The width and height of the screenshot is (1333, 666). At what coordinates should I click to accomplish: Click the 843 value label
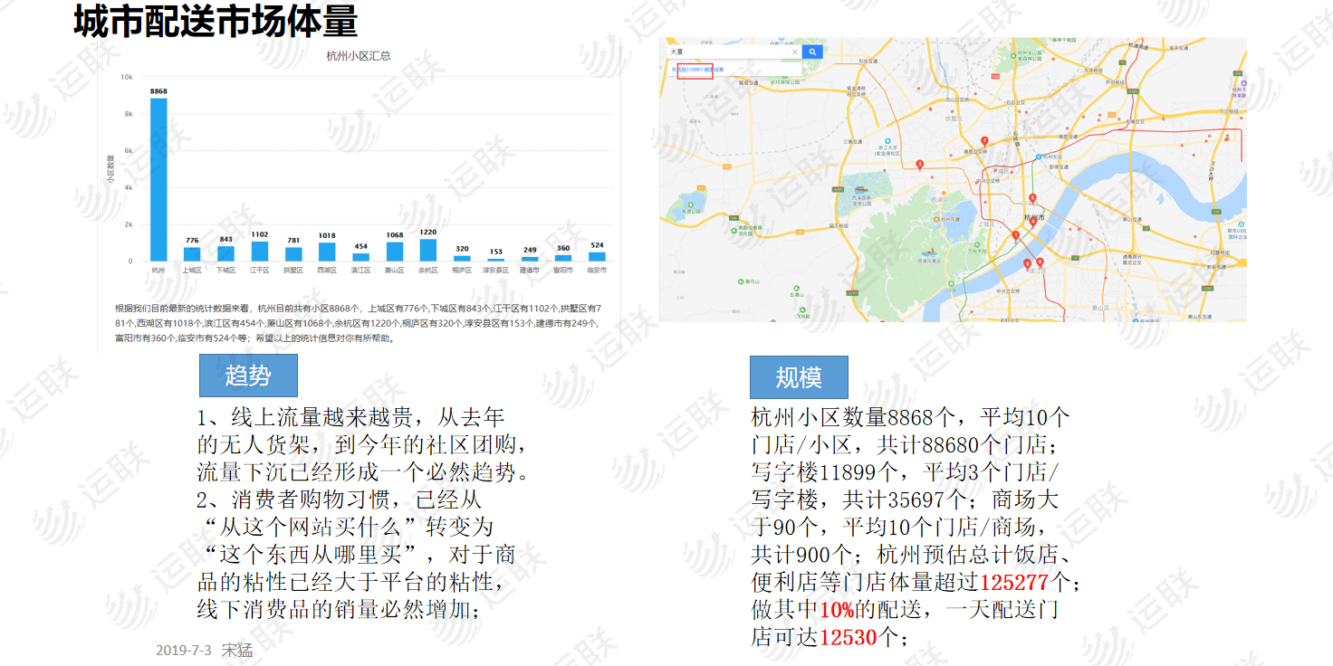[225, 240]
